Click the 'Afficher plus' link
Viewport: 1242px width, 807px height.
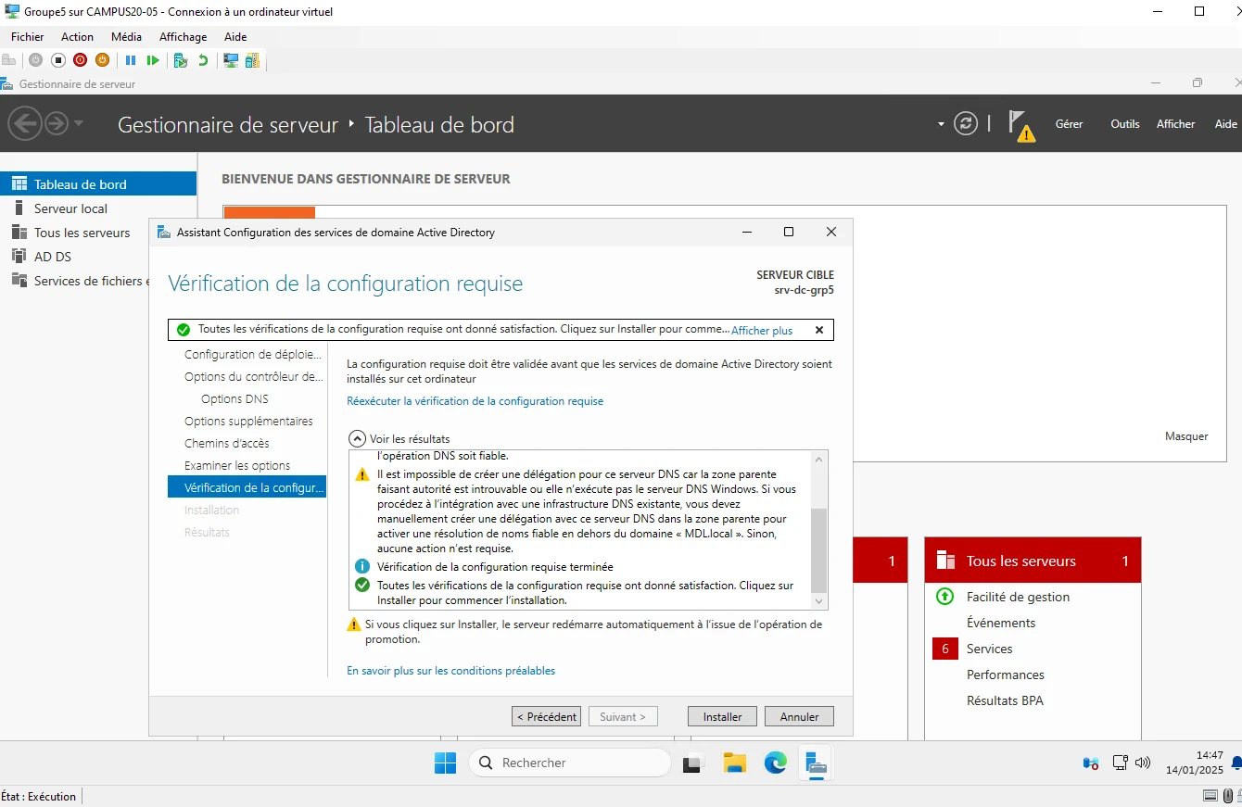coord(762,331)
